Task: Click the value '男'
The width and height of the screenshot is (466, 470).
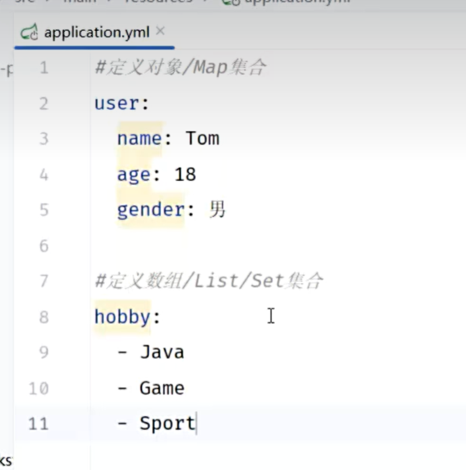Action: pyautogui.click(x=217, y=209)
